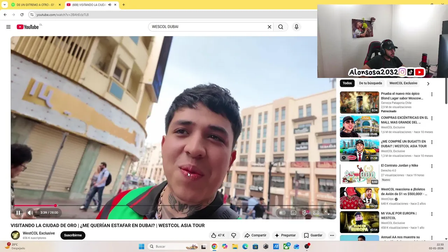This screenshot has height=252, width=448.
Task: Select the De tu búsqueda chip
Action: (370, 83)
